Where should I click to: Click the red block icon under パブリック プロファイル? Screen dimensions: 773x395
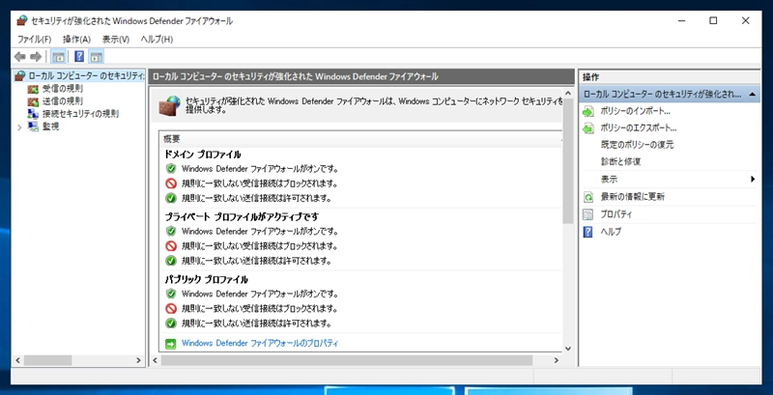(171, 309)
